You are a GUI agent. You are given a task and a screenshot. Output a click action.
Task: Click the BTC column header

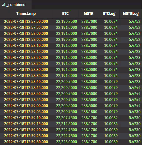click(x=65, y=14)
